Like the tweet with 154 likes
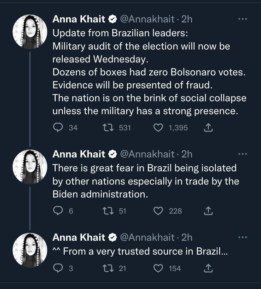 [158, 268]
